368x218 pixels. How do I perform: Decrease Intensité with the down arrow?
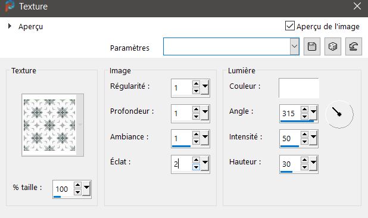point(304,141)
